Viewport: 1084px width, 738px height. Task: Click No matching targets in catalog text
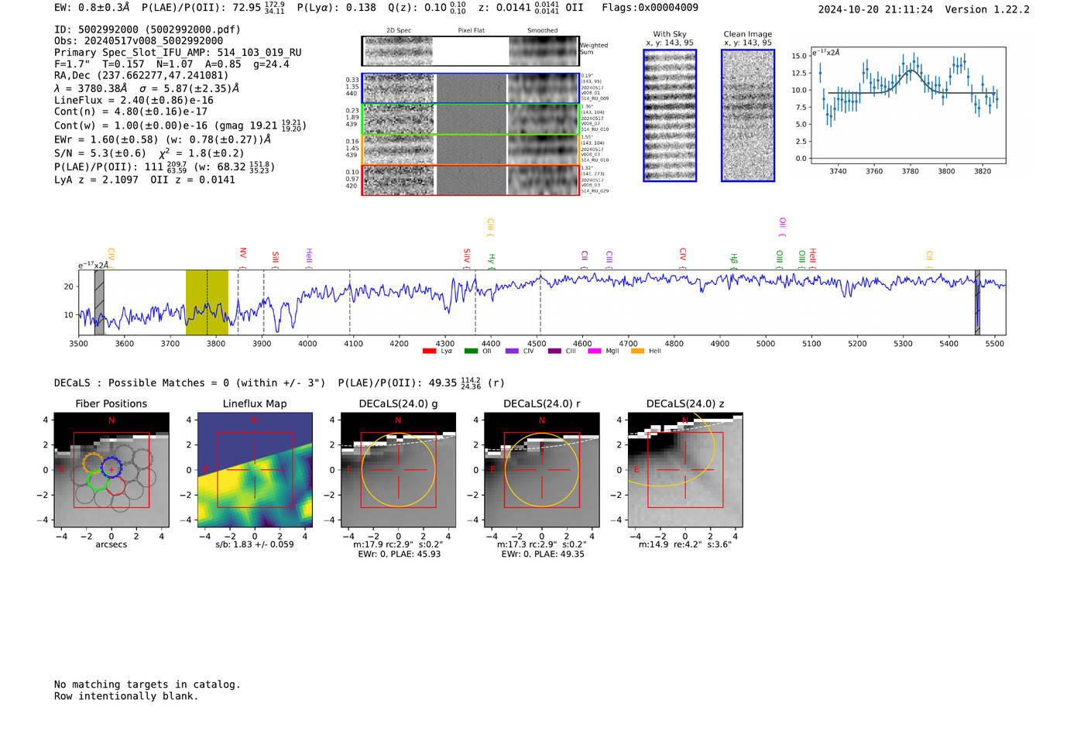[147, 685]
